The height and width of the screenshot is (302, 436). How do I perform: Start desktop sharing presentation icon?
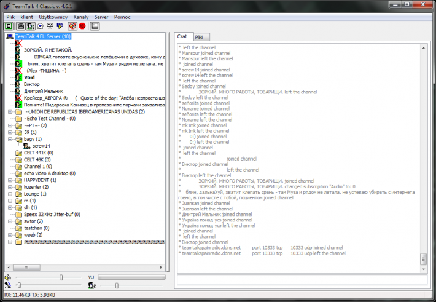click(x=50, y=26)
